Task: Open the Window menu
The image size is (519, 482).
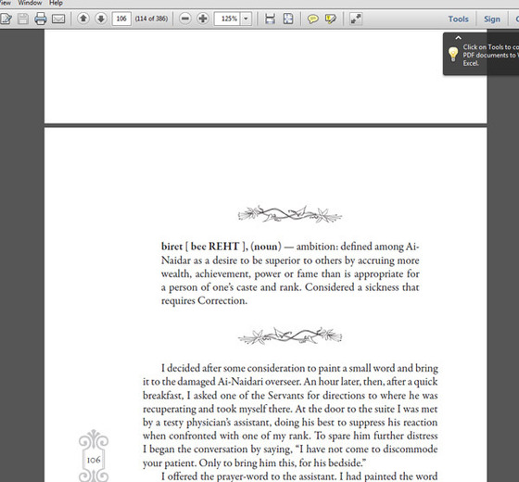Action: pyautogui.click(x=30, y=3)
